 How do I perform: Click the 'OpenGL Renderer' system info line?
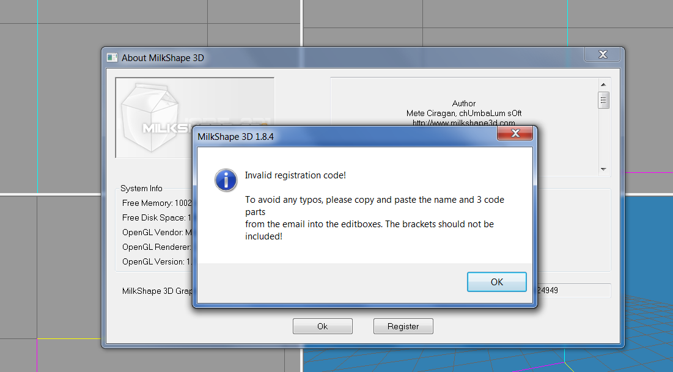coord(156,247)
